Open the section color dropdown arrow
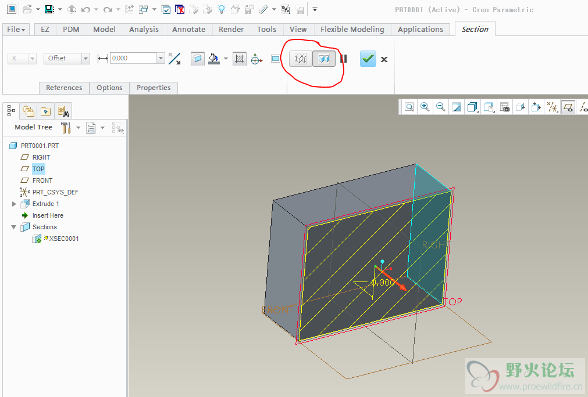The width and height of the screenshot is (588, 397). 226,59
